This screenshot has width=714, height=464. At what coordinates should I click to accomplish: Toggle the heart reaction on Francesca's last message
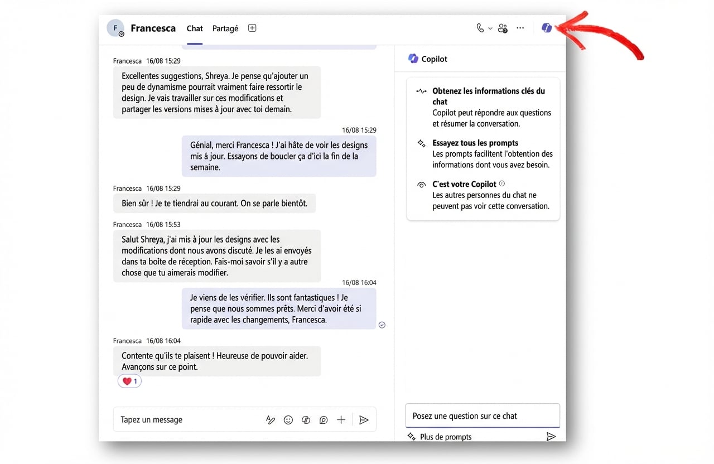pos(129,381)
